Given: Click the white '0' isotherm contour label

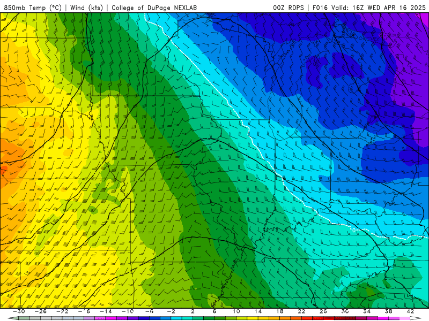Looking at the screenshot, I should click(x=354, y=231).
